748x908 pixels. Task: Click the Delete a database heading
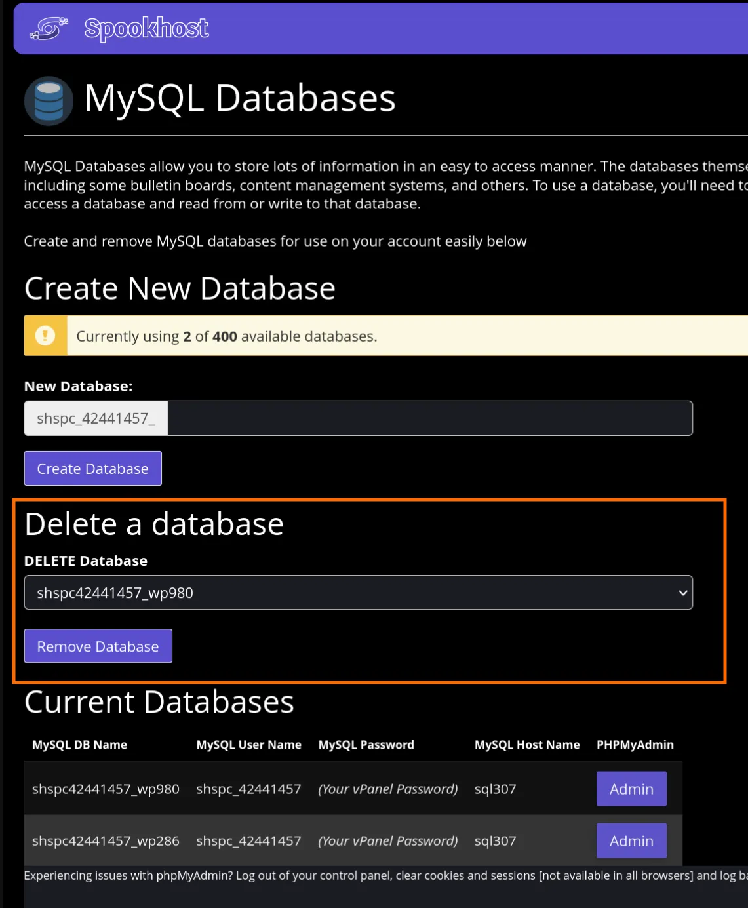pyautogui.click(x=154, y=524)
